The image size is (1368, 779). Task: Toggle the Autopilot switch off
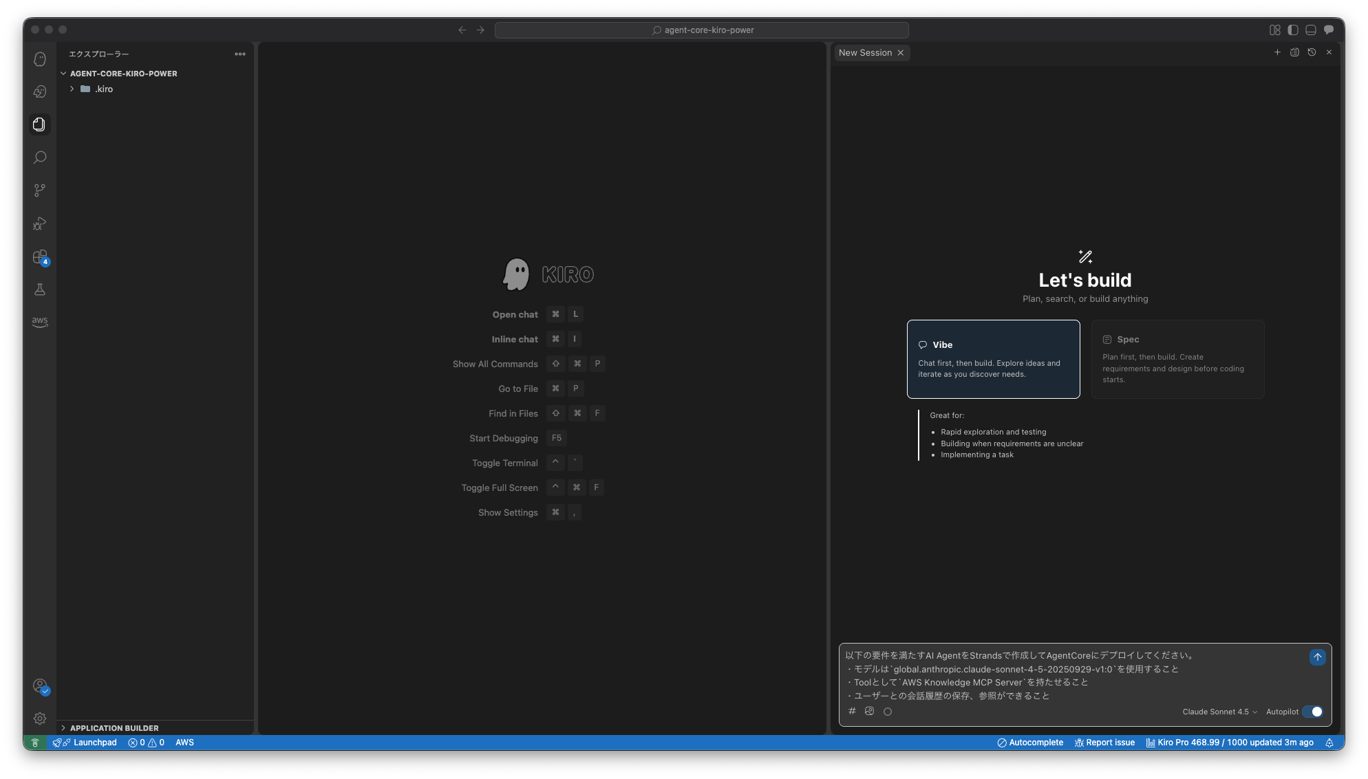pos(1312,712)
